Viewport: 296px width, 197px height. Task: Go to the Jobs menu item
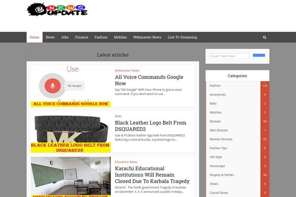coord(65,37)
